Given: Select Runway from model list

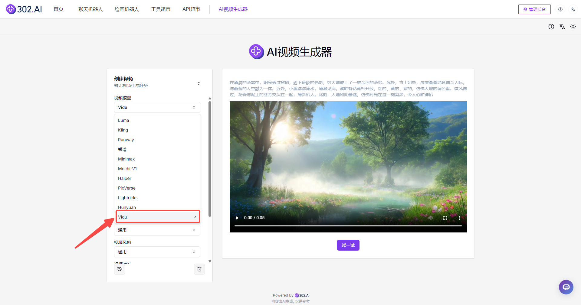Looking at the screenshot, I should tap(157, 140).
